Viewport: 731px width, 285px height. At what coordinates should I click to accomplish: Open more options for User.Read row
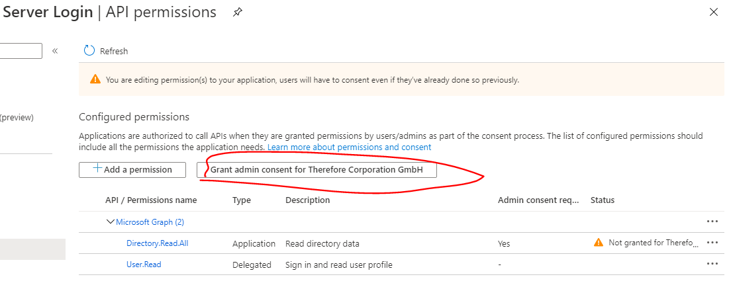click(712, 264)
